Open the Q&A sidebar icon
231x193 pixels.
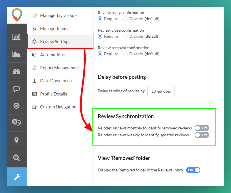tap(16, 123)
